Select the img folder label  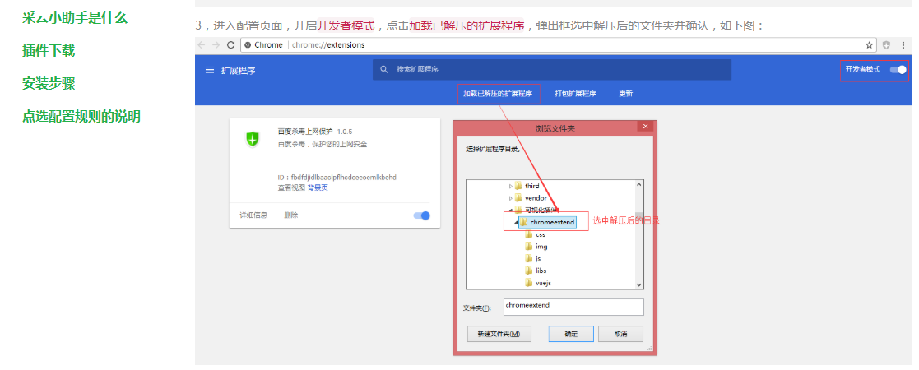pyautogui.click(x=541, y=247)
